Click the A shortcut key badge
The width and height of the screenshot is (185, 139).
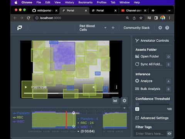point(168,81)
